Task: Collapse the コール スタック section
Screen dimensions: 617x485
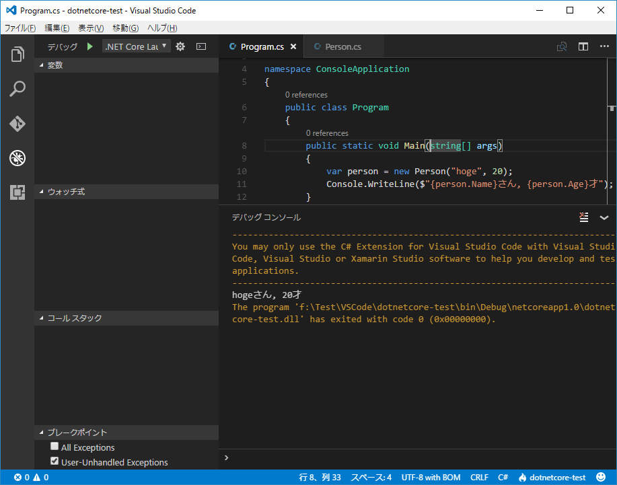Action: point(126,318)
